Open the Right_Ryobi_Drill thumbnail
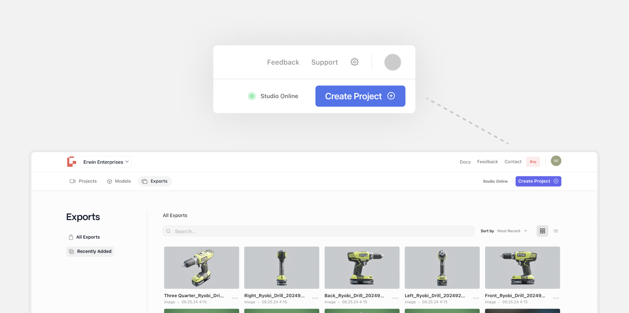This screenshot has height=313, width=629. (x=282, y=268)
